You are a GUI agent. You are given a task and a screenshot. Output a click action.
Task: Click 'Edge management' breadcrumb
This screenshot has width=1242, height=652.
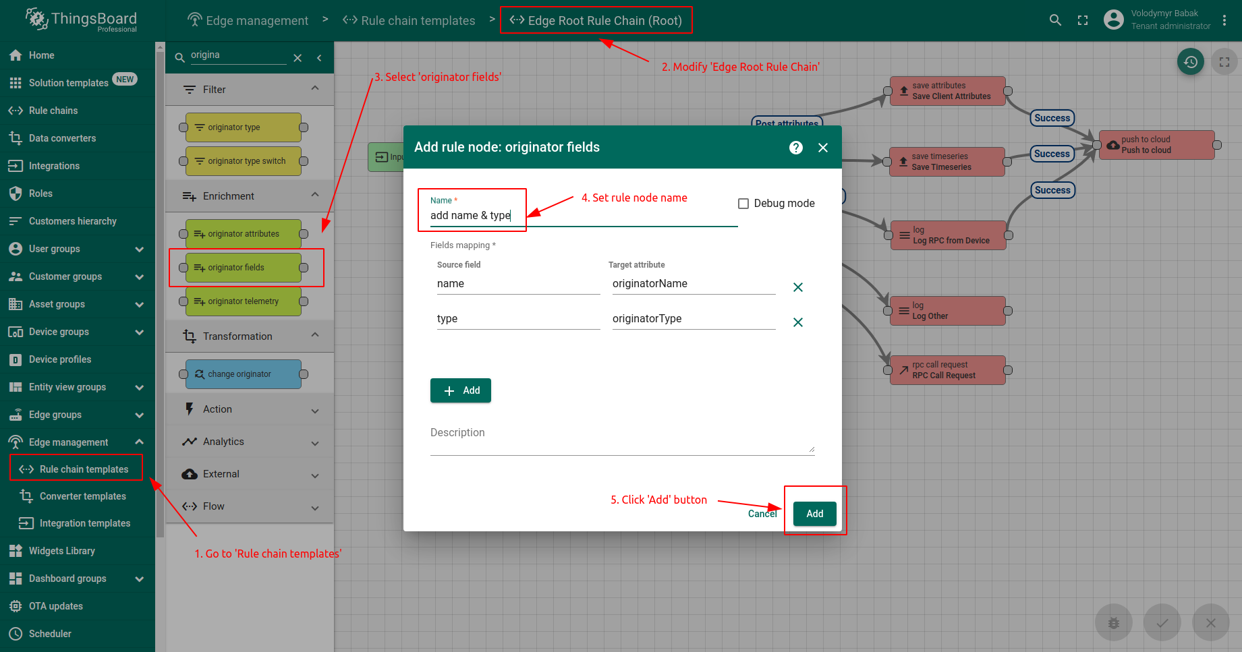248,20
